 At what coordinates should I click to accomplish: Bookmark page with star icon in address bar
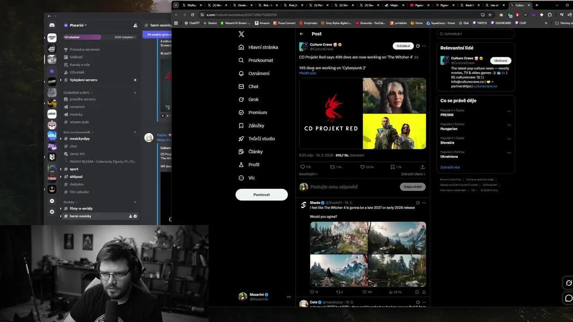490,15
